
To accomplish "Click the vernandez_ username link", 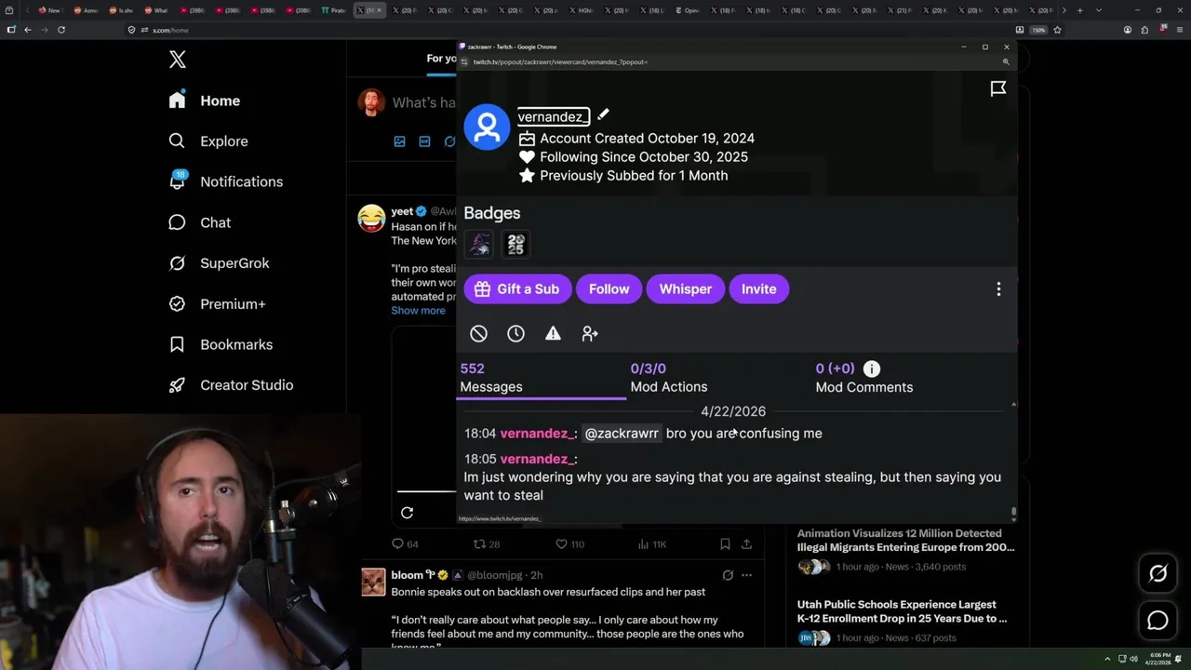I will tap(553, 116).
